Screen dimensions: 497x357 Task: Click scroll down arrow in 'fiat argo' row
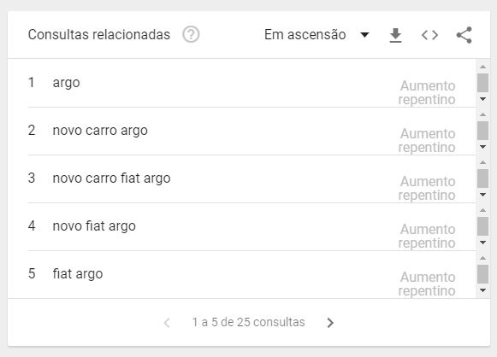[482, 290]
